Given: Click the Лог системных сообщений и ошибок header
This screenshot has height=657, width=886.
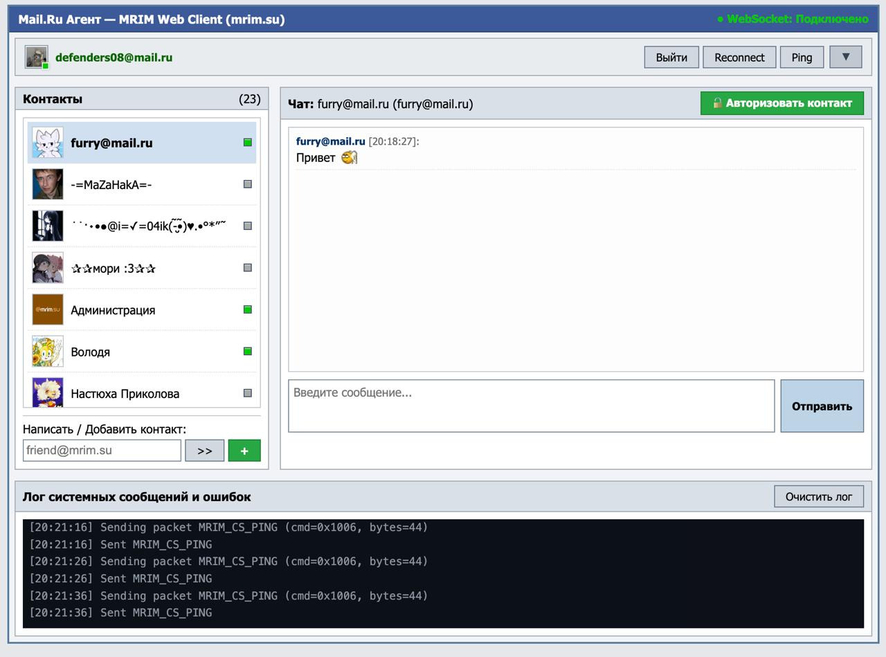Looking at the screenshot, I should (137, 497).
